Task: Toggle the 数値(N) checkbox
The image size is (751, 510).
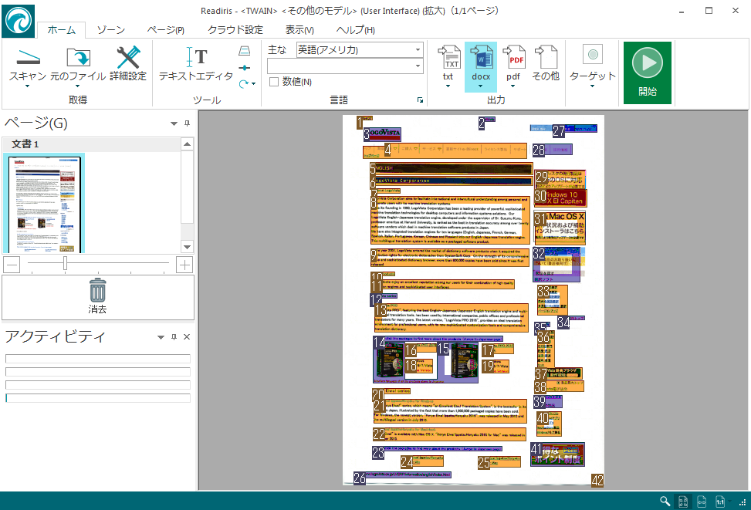Action: [x=274, y=82]
